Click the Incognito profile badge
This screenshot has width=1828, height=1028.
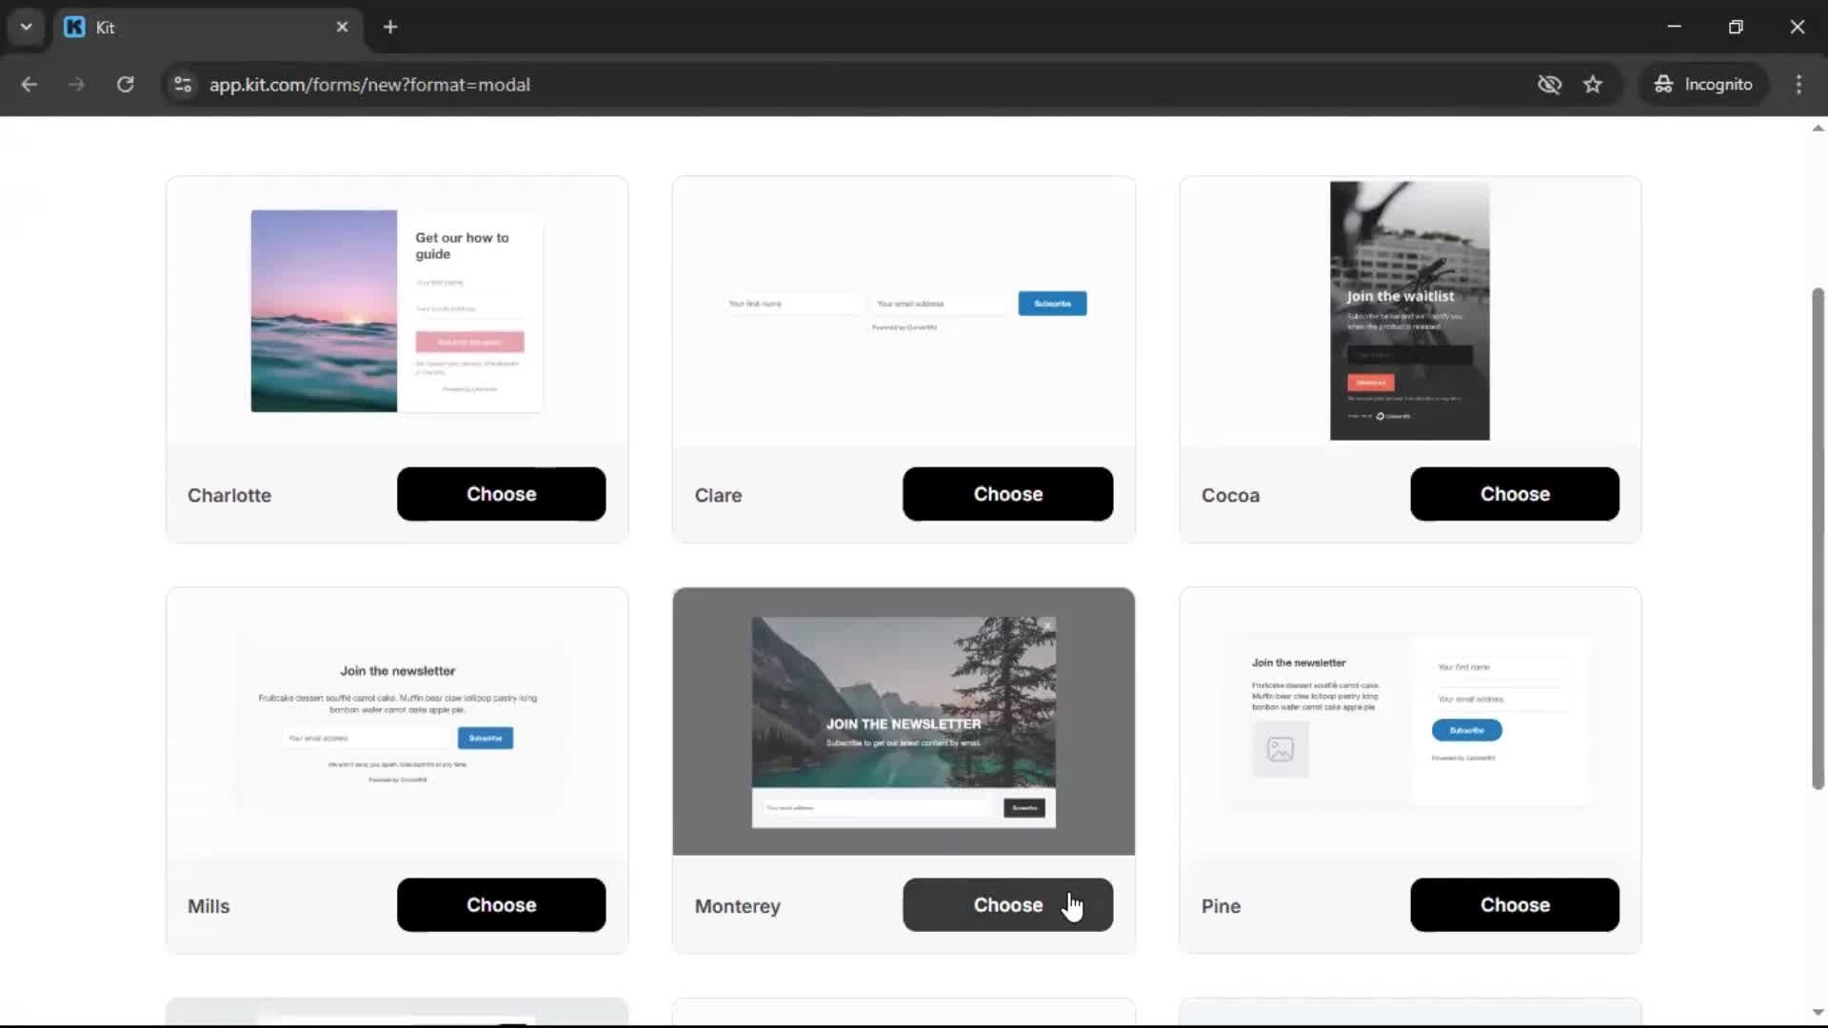(1704, 84)
